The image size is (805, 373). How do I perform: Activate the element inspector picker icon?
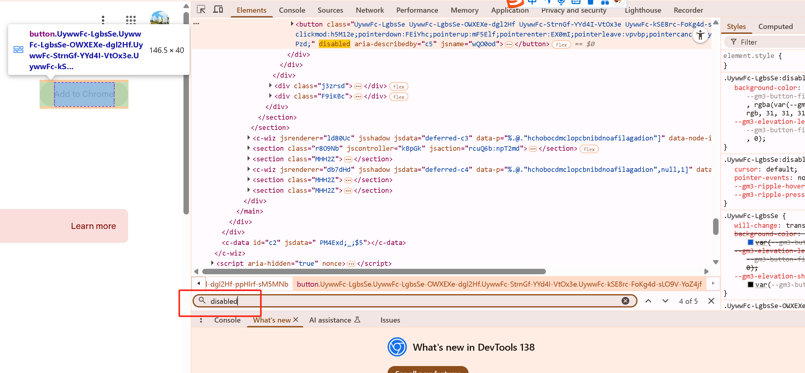click(x=201, y=10)
